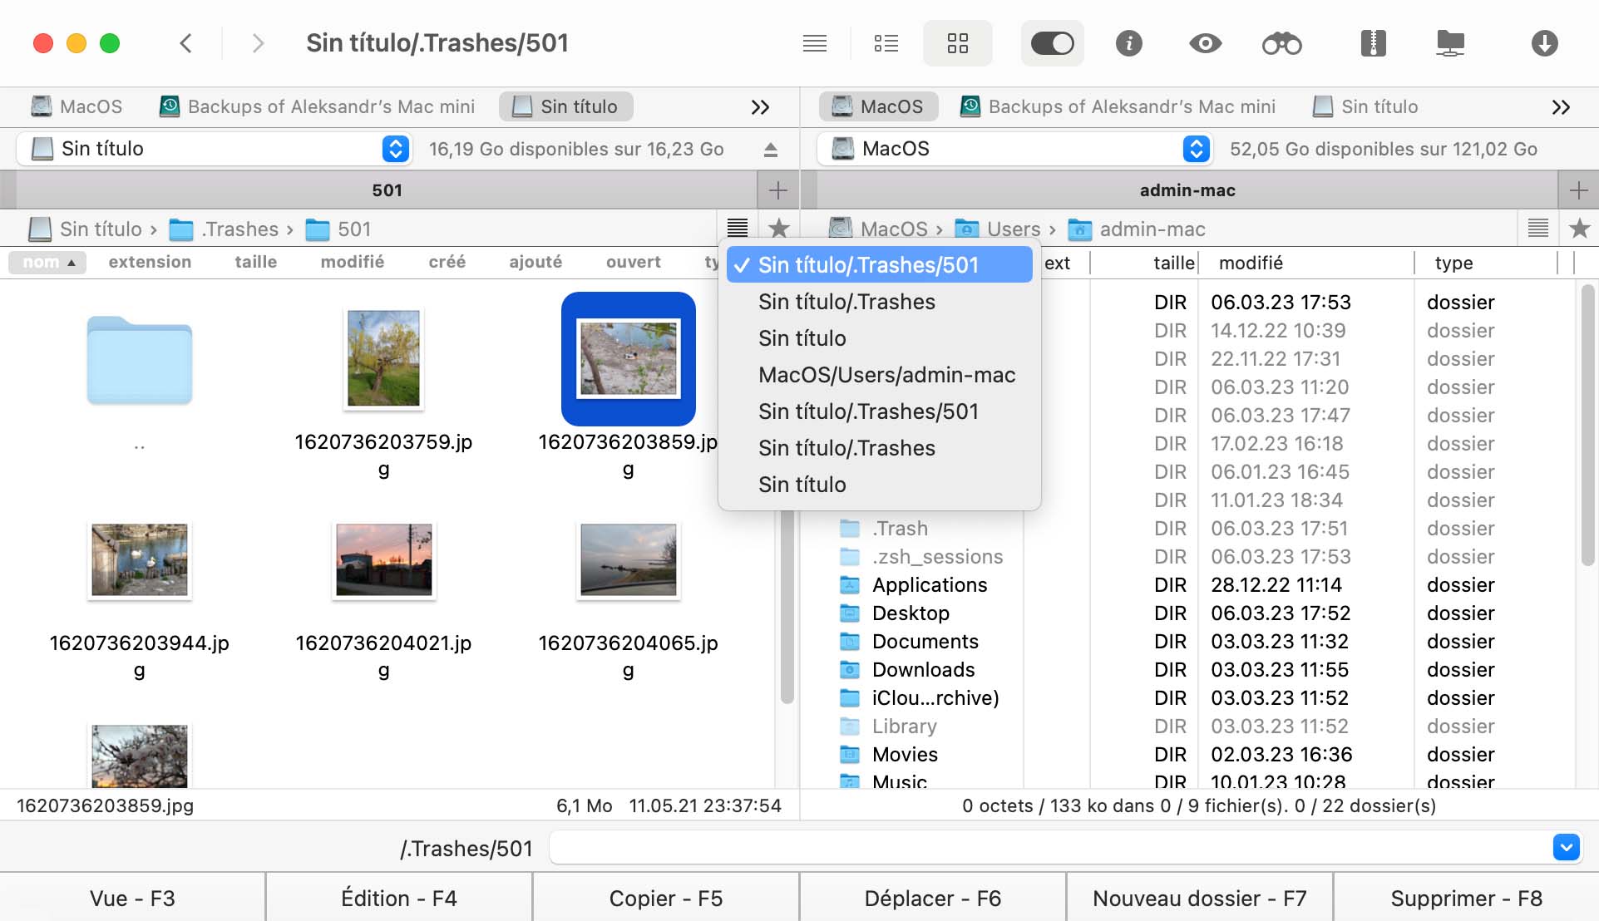The height and width of the screenshot is (921, 1599).
Task: Click the gallery/icon view button
Action: click(956, 44)
